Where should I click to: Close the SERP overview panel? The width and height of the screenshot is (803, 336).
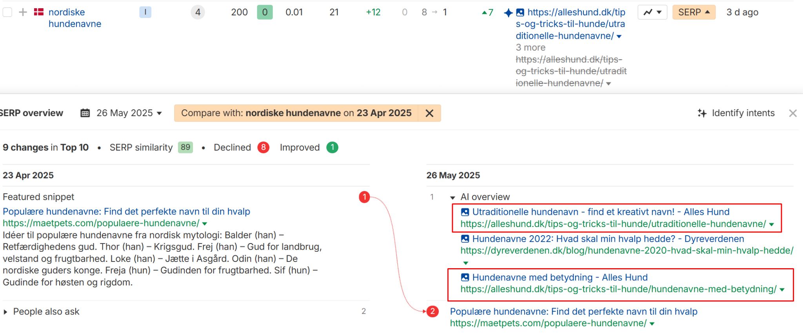coord(792,113)
